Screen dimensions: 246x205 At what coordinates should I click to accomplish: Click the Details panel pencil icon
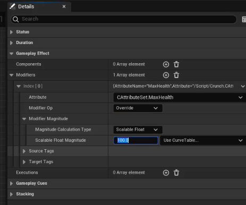click(x=12, y=6)
